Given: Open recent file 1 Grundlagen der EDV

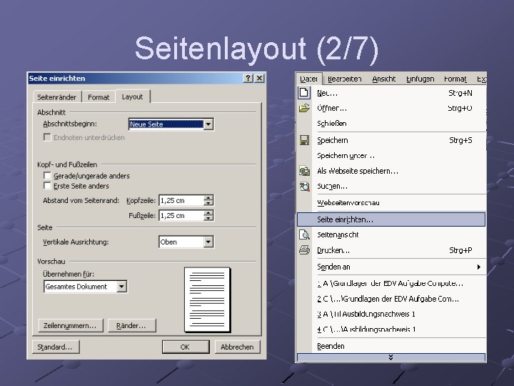Looking at the screenshot, I should (390, 283).
